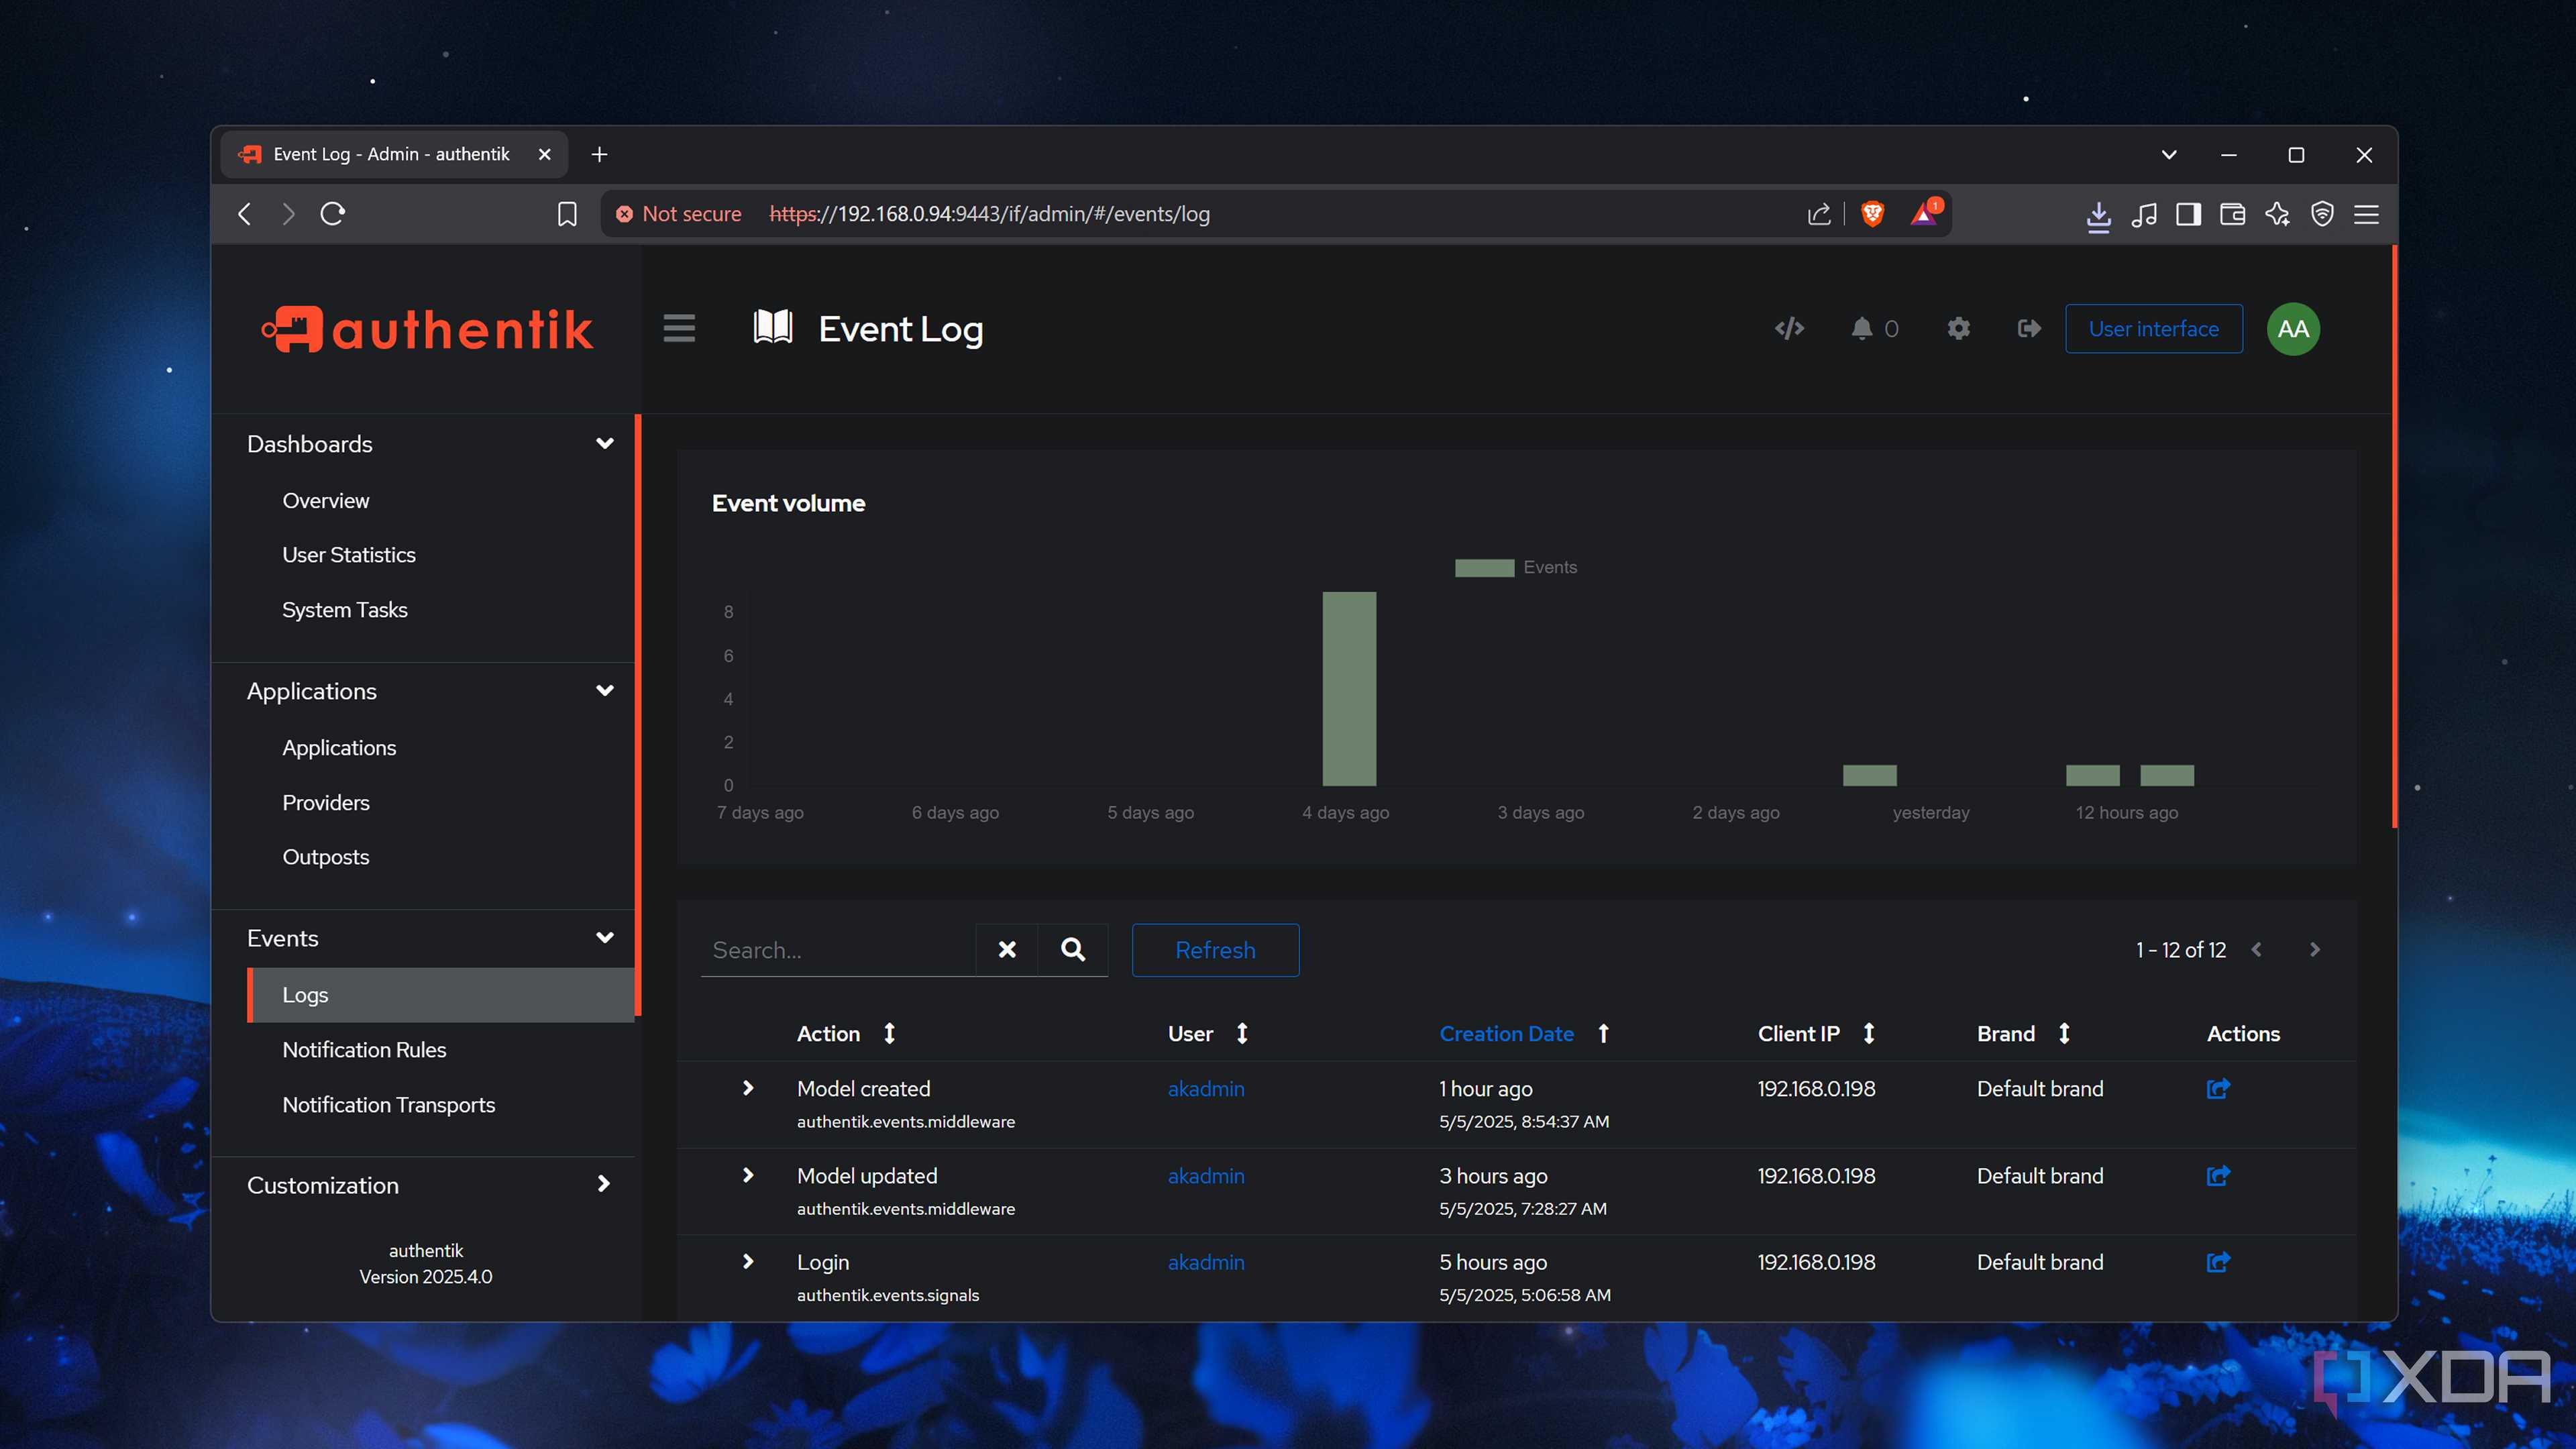The width and height of the screenshot is (2576, 1449).
Task: Open authentik settings via the gear icon
Action: tap(1958, 328)
